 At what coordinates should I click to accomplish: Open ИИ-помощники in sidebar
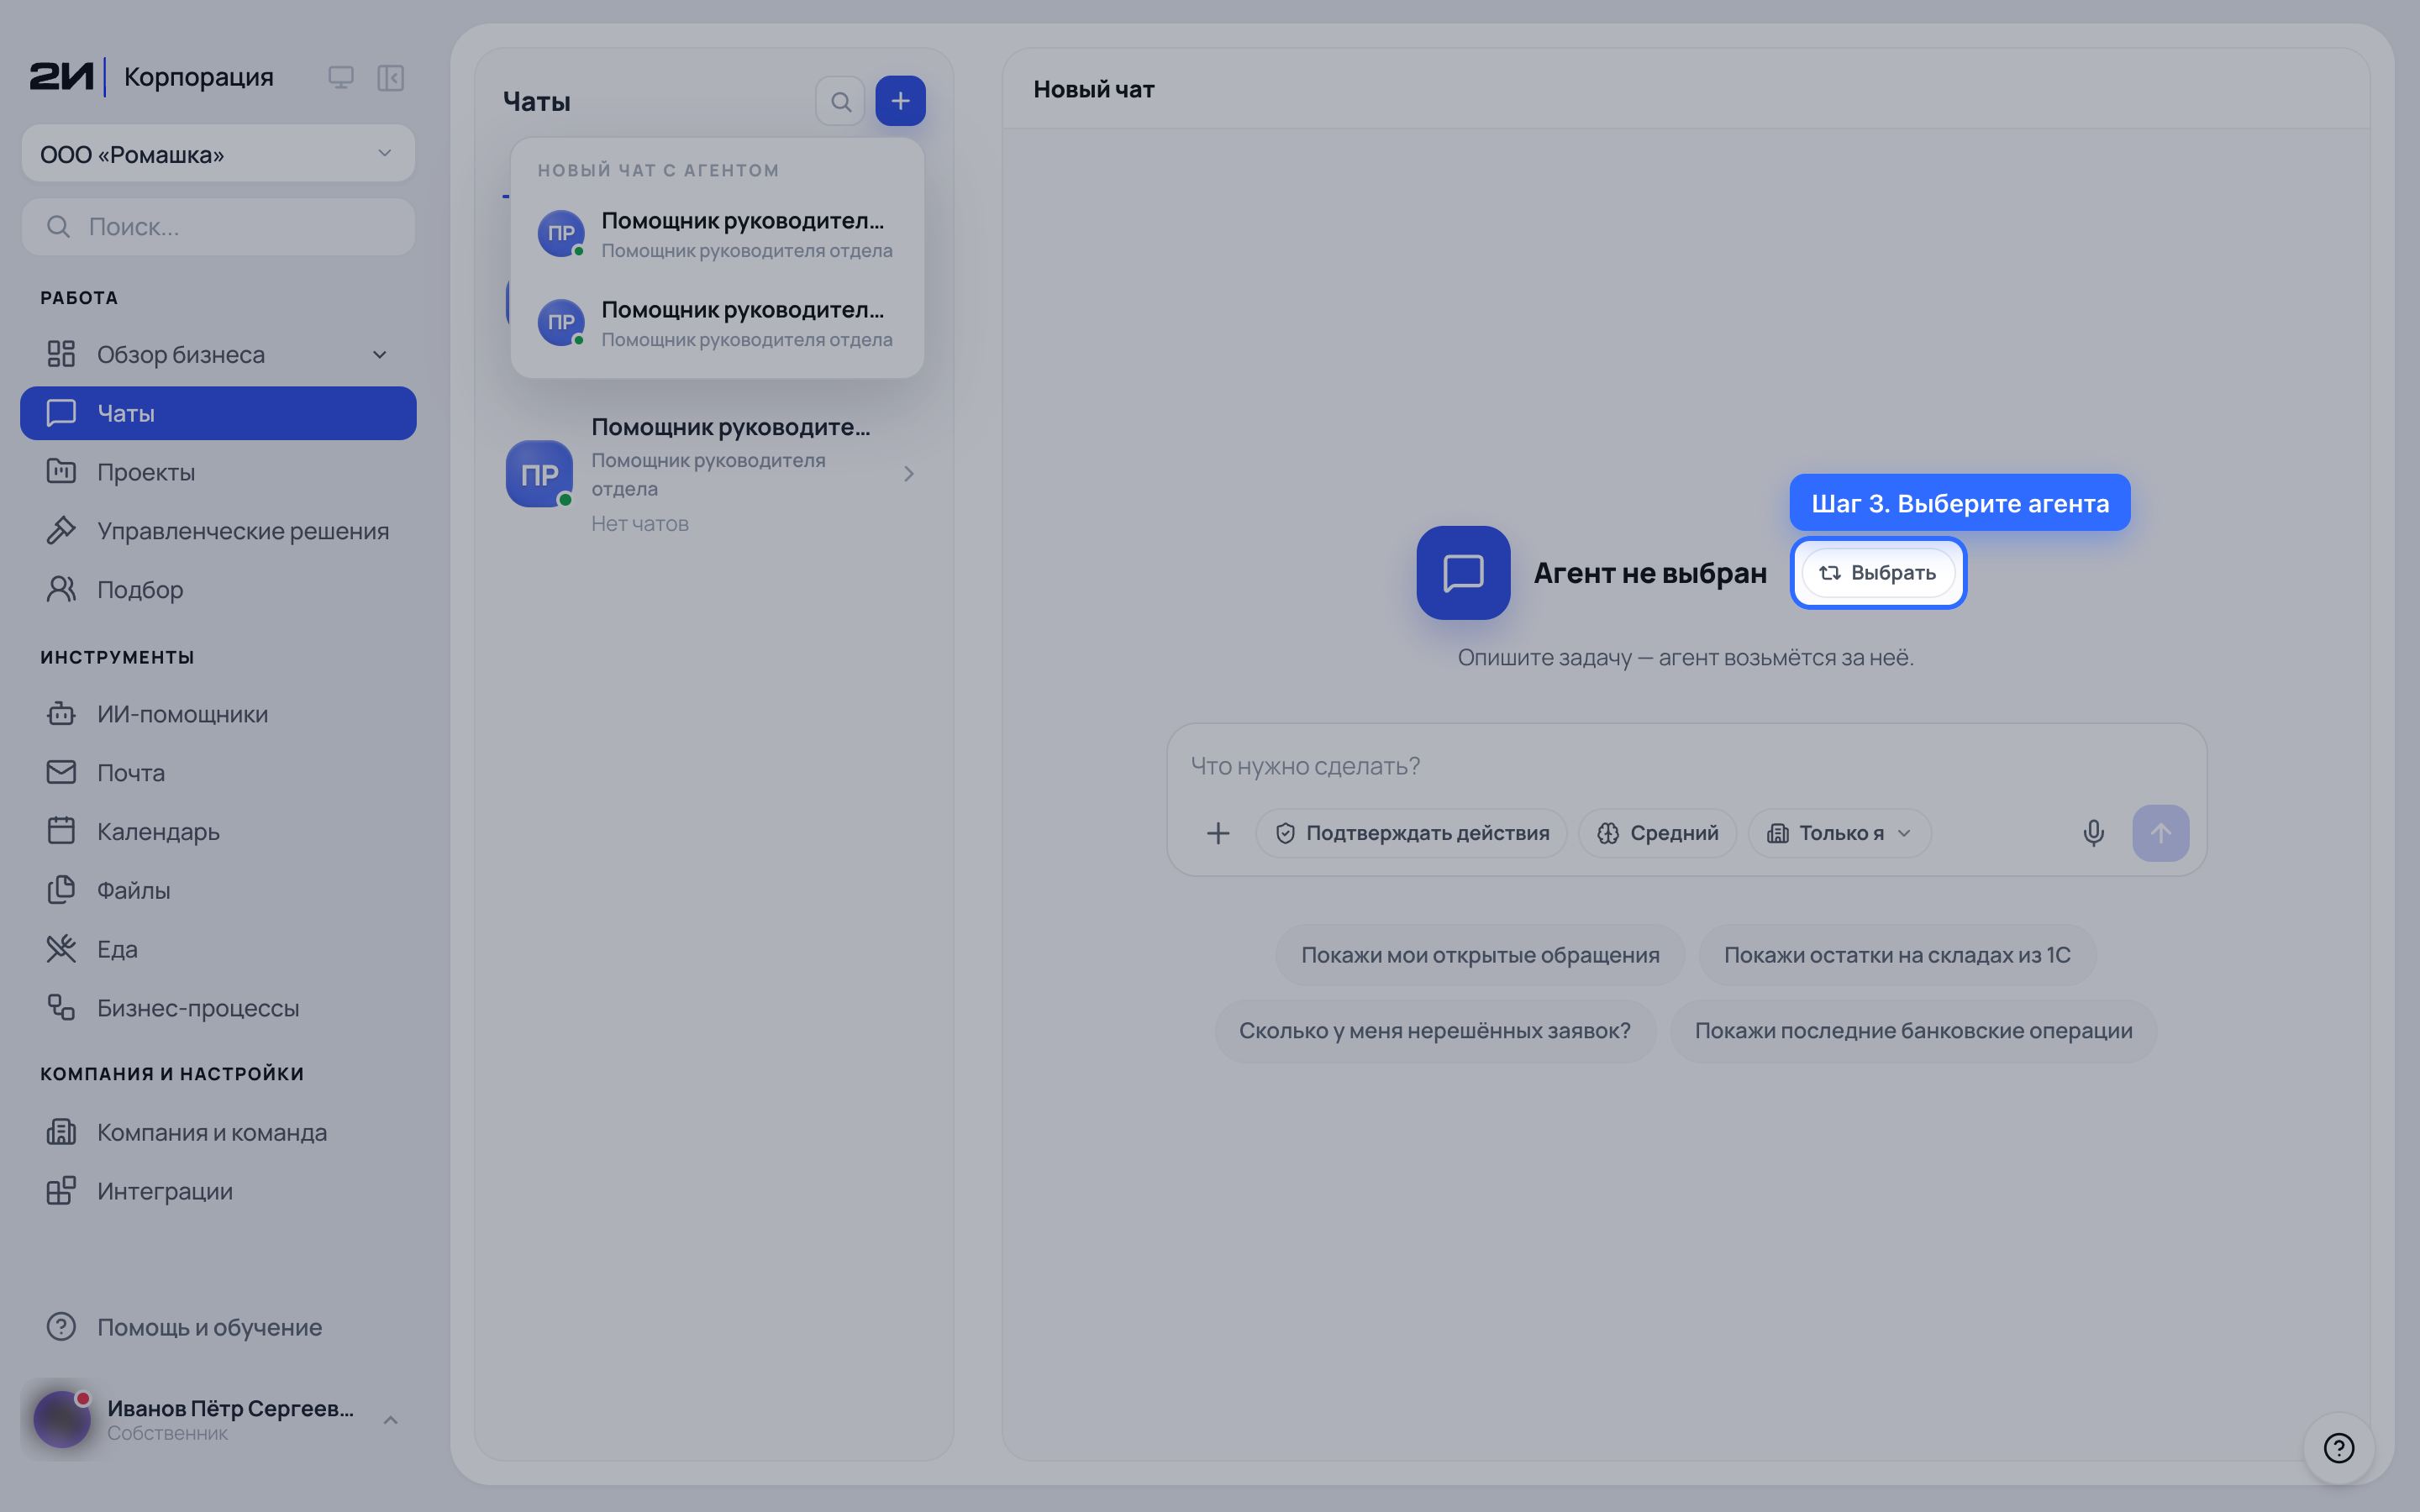218,714
